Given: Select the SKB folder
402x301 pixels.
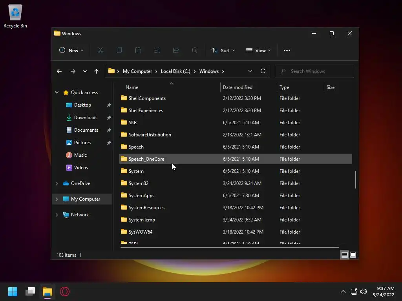Looking at the screenshot, I should pyautogui.click(x=236, y=123).
